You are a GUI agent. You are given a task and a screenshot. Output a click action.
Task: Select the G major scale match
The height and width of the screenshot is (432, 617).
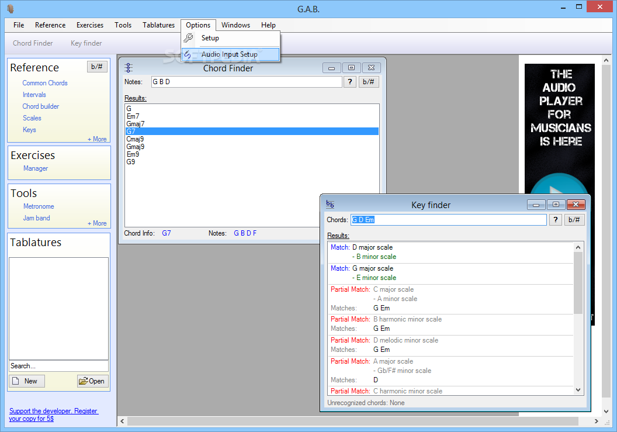point(450,274)
